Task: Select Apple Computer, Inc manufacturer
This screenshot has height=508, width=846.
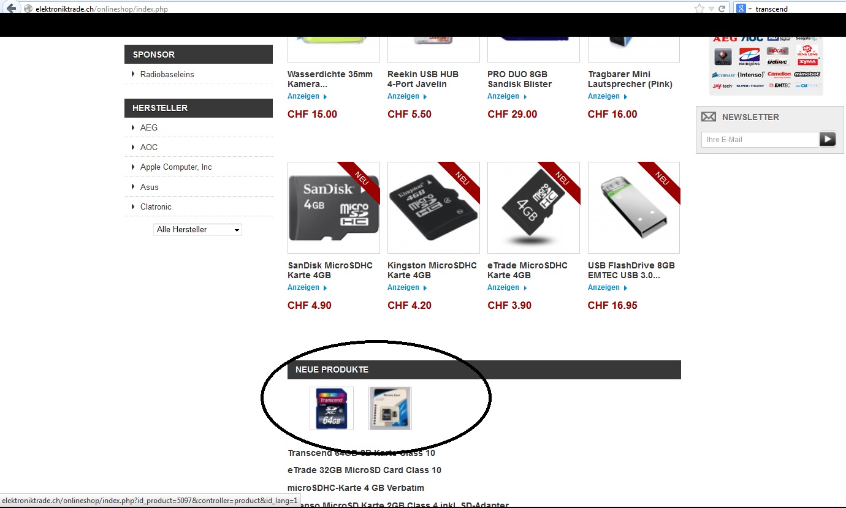Action: [x=176, y=167]
